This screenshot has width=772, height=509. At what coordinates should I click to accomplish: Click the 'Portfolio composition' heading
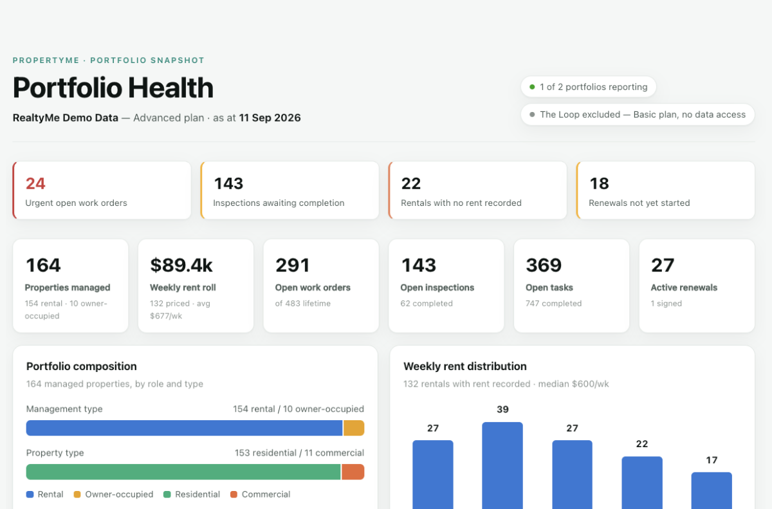[82, 366]
